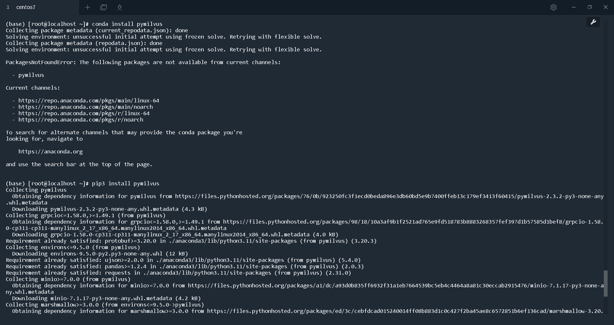Click the duplicate session icon in the tab bar

pos(104,7)
